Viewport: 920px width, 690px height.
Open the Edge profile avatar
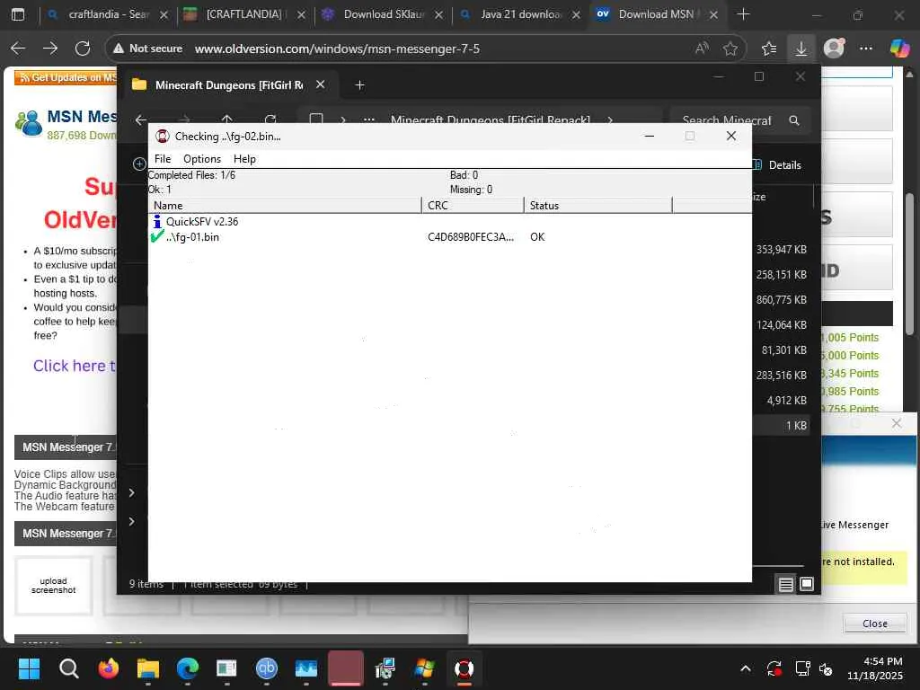click(834, 49)
